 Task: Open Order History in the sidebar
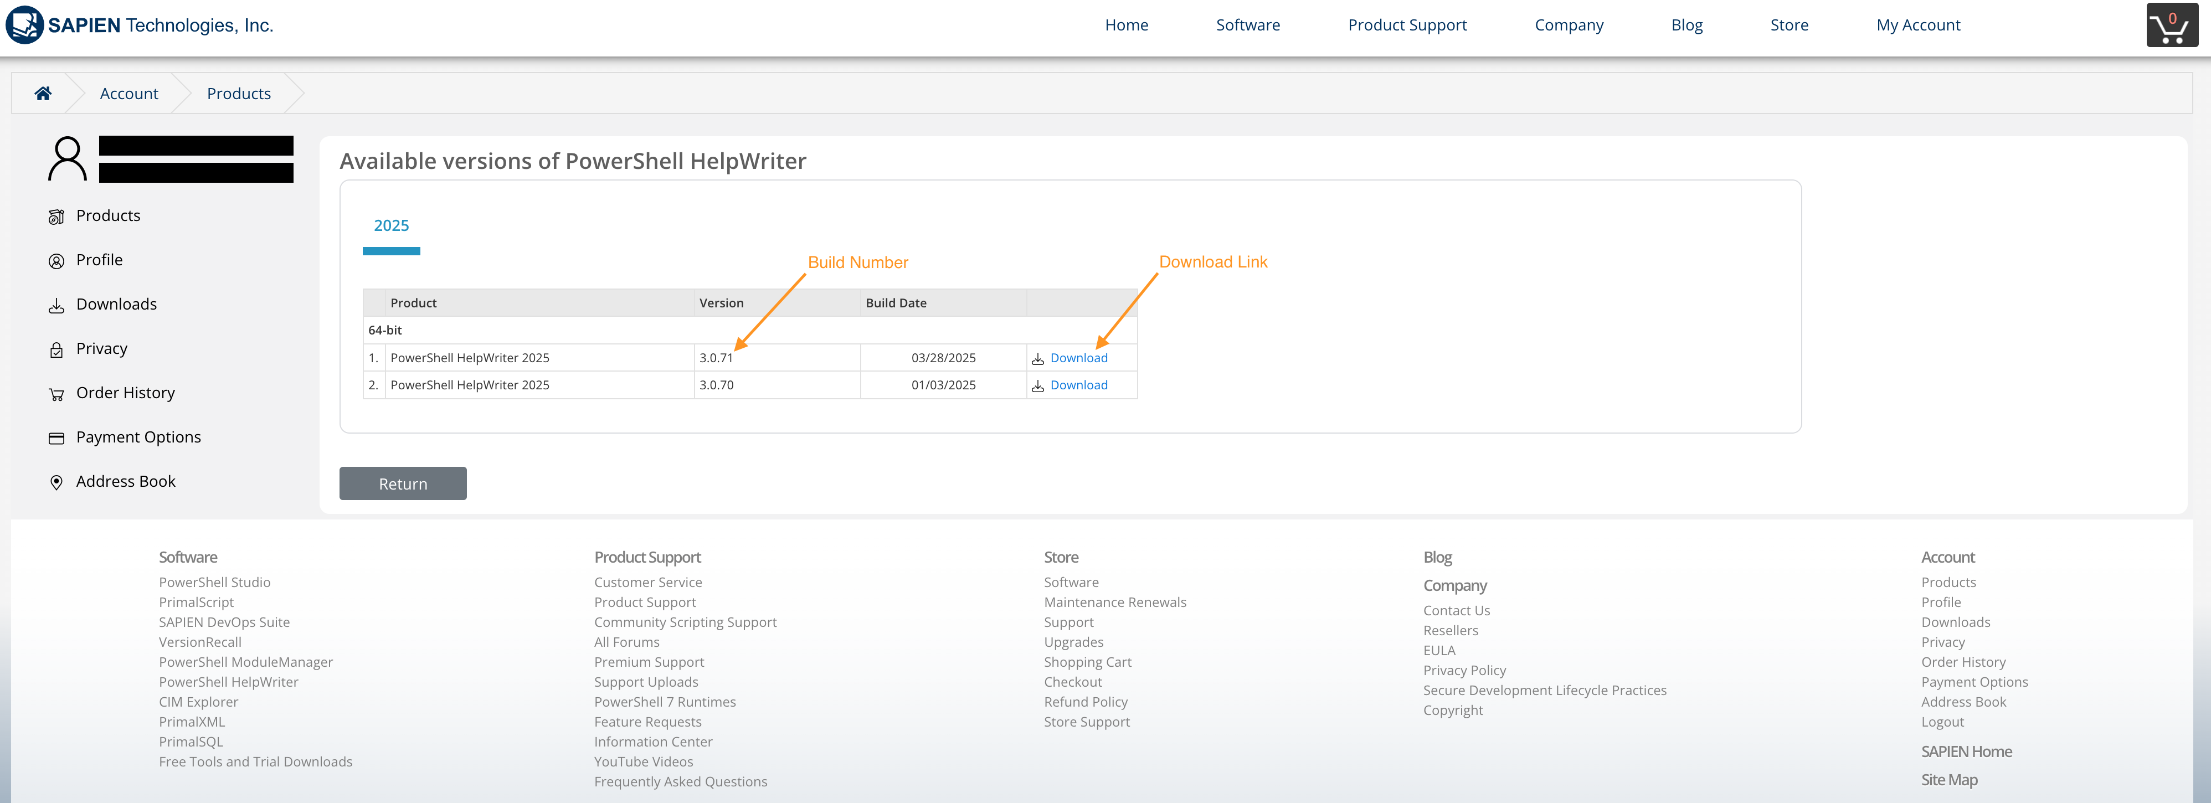(125, 393)
